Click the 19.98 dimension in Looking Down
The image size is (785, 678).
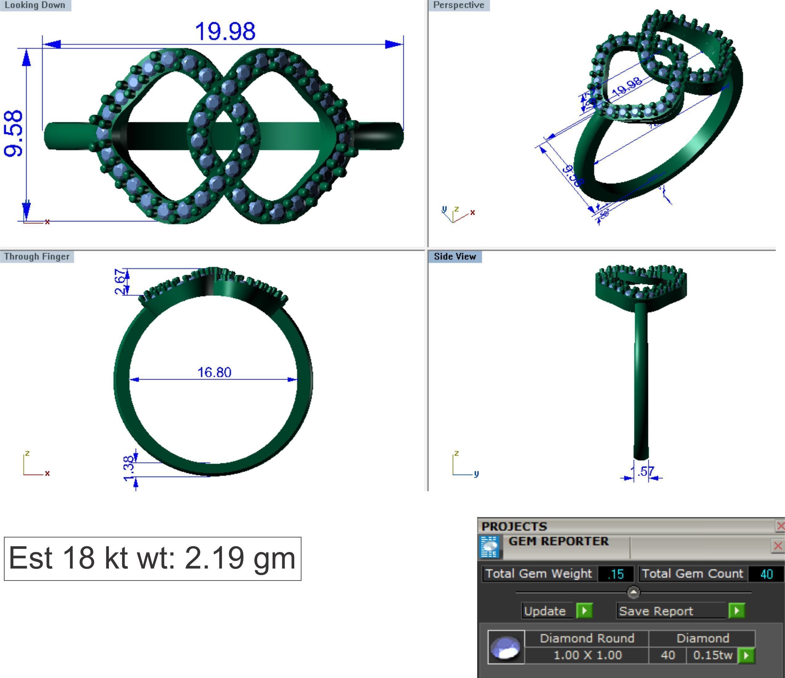pos(225,31)
